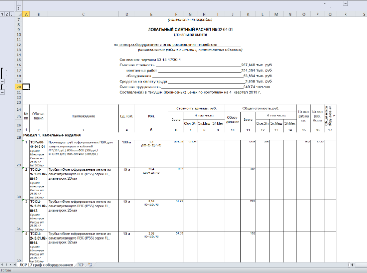Click the active cell A20

pos(26,87)
